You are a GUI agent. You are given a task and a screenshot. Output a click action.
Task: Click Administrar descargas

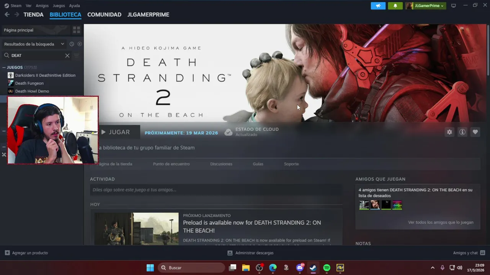tap(250, 253)
